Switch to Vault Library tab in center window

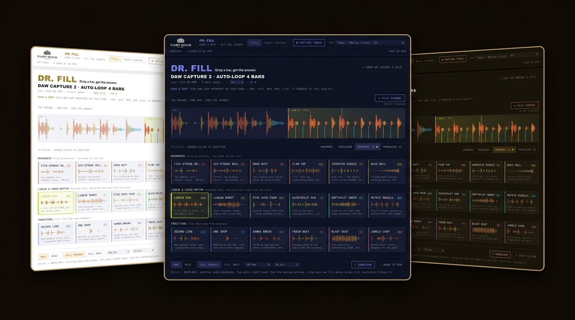point(275,42)
